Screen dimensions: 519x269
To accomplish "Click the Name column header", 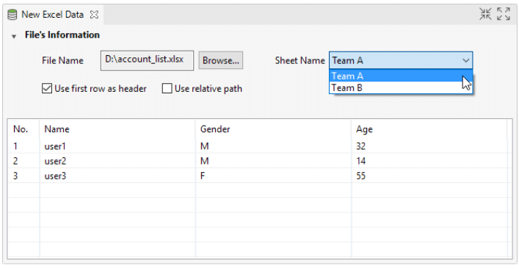I will pos(117,129).
